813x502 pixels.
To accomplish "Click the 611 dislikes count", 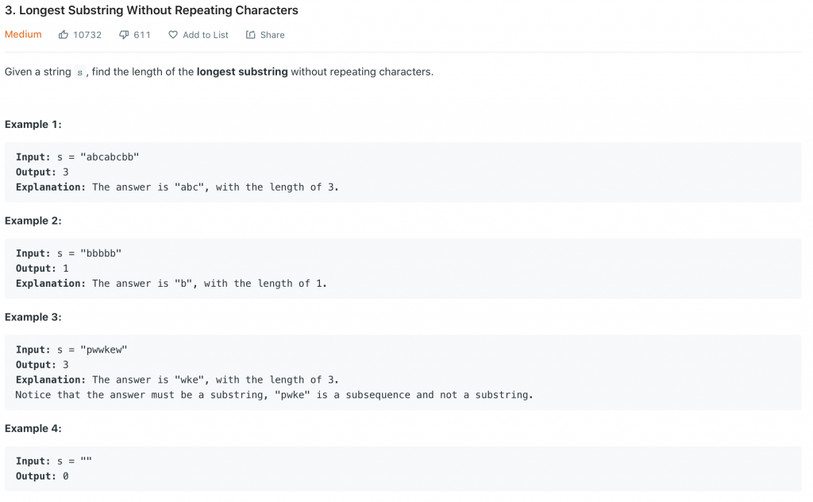I will click(x=142, y=35).
